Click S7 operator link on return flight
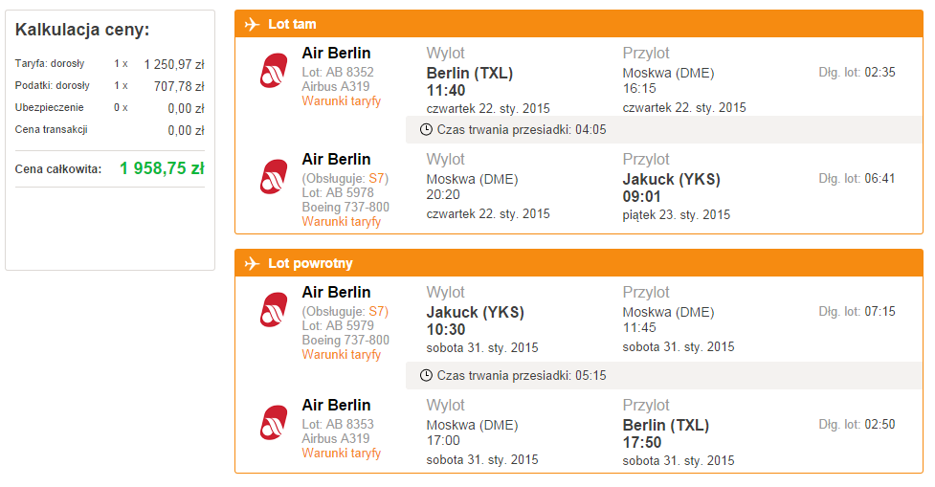The width and height of the screenshot is (935, 487). [x=377, y=311]
